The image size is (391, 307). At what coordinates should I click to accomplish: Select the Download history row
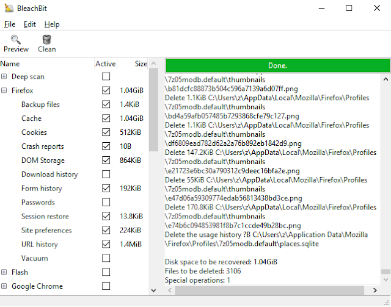pos(74,174)
